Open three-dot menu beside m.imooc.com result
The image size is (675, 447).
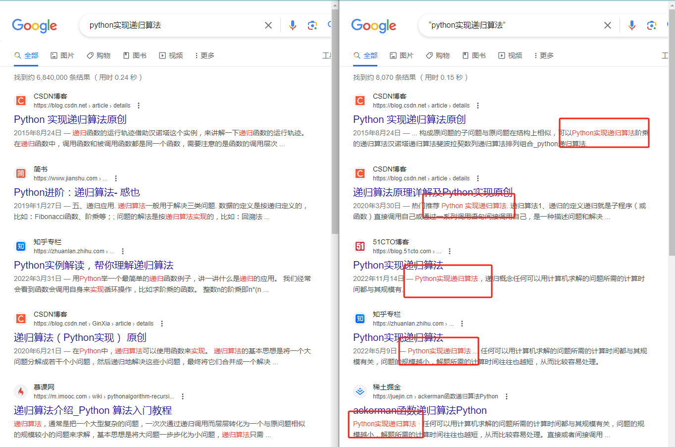click(183, 396)
